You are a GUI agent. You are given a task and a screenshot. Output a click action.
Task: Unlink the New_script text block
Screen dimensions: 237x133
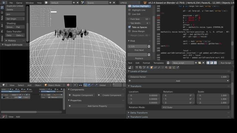(x=203, y=63)
